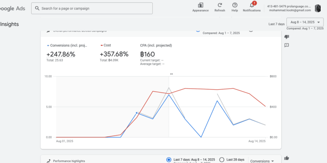
Task: Click the Aug 01, 2025 axis label
Action: 65,141
